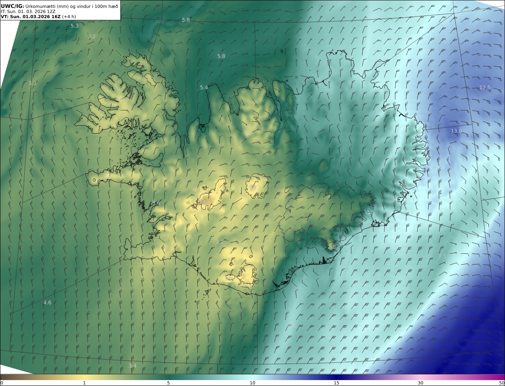Click the 5.3 precipitable water value
The height and width of the screenshot is (386, 505).
(75, 26)
